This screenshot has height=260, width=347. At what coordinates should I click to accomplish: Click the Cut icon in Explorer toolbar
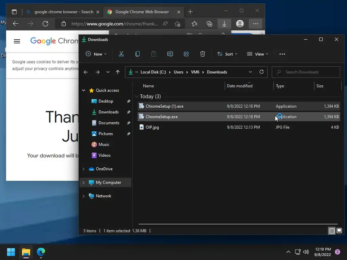tap(121, 54)
